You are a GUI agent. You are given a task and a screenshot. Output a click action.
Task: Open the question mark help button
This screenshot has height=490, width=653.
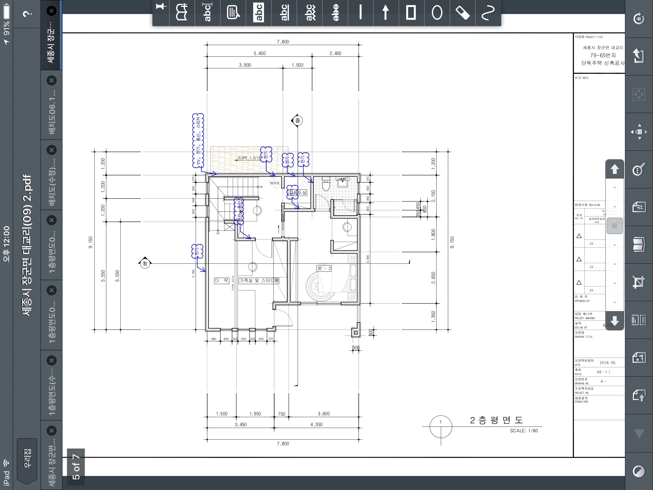(28, 14)
